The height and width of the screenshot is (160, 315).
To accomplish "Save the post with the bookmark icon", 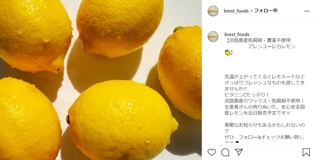I will [x=306, y=152].
